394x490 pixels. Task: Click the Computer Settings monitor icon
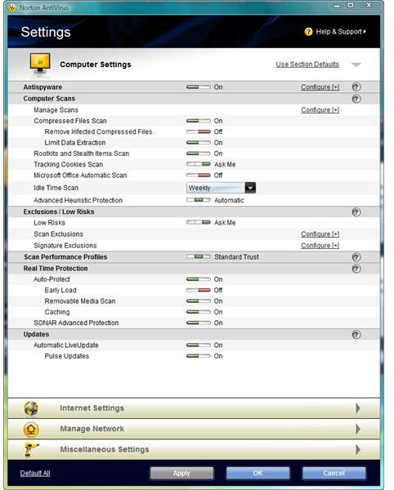click(x=40, y=64)
